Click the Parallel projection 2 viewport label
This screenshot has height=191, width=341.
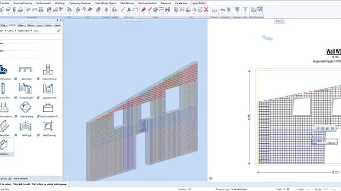pos(135,21)
